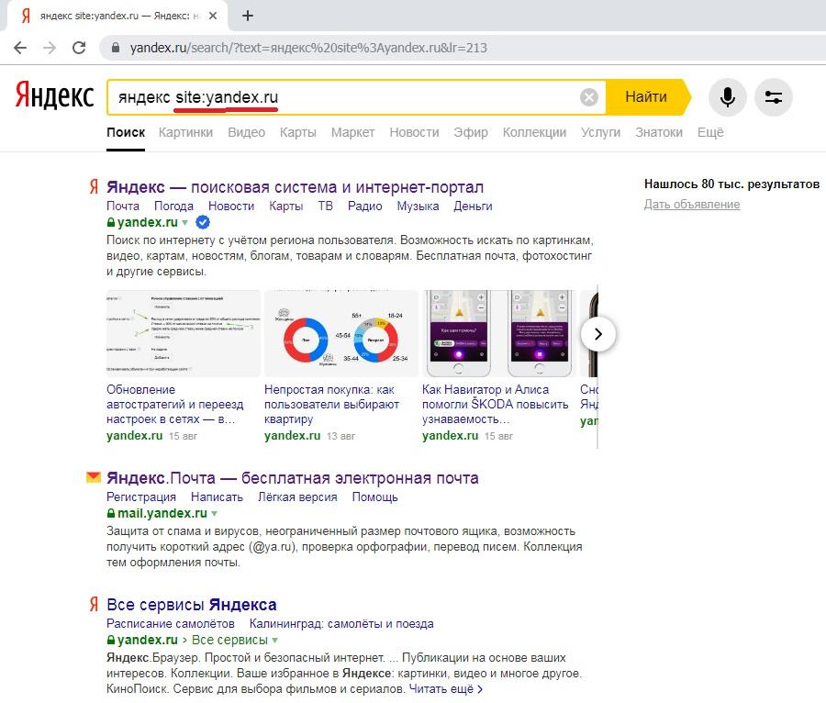Click Регистрация sitelink under Яндекс.Почта
The width and height of the screenshot is (826, 703).
coord(141,497)
